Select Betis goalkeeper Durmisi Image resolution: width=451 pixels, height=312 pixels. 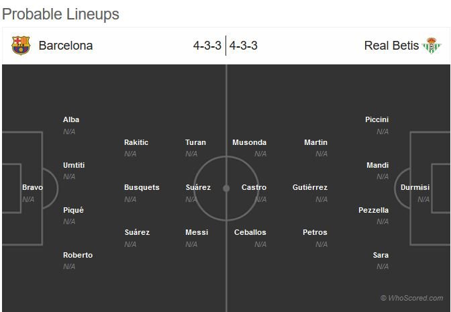pos(415,188)
